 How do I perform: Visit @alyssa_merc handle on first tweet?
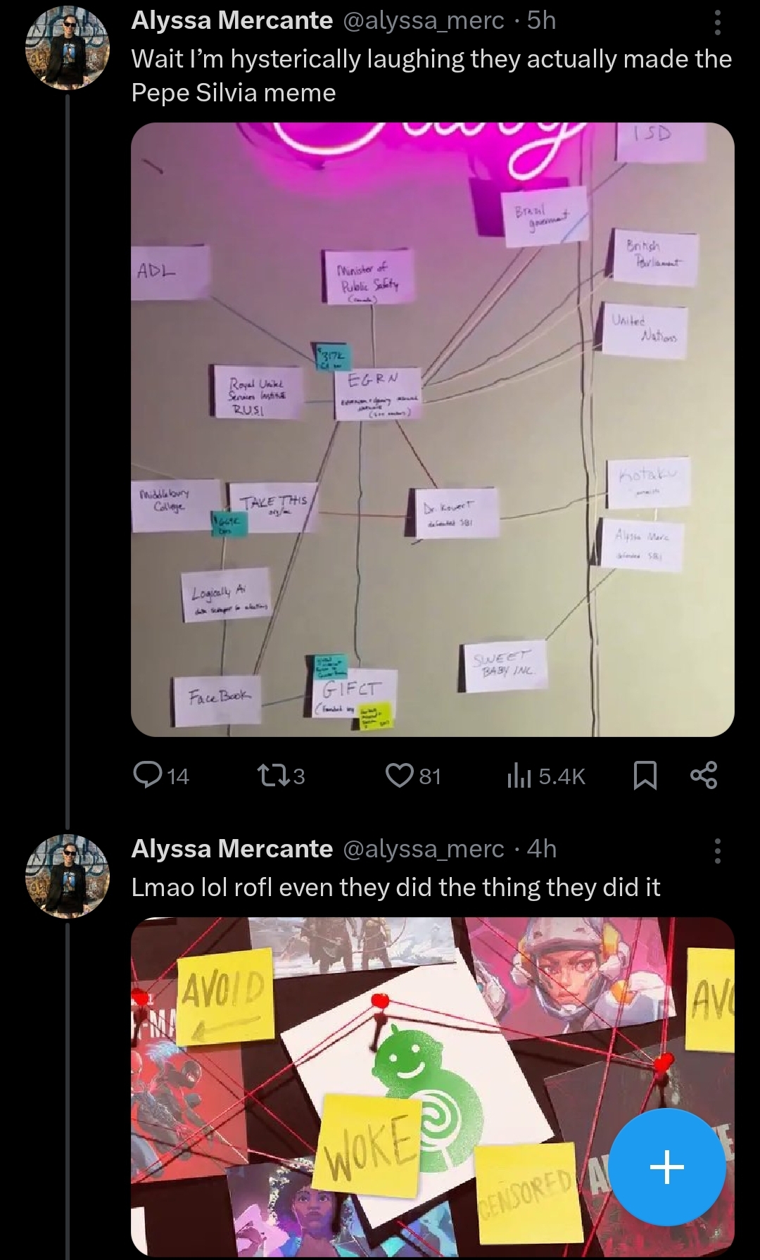click(423, 21)
